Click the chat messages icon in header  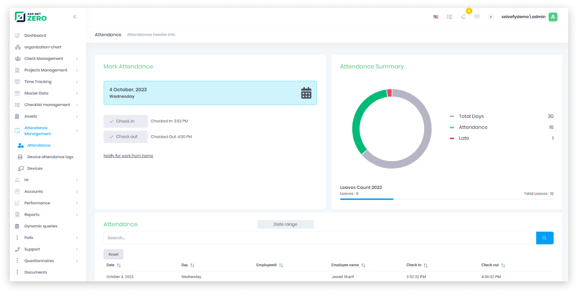pos(477,17)
